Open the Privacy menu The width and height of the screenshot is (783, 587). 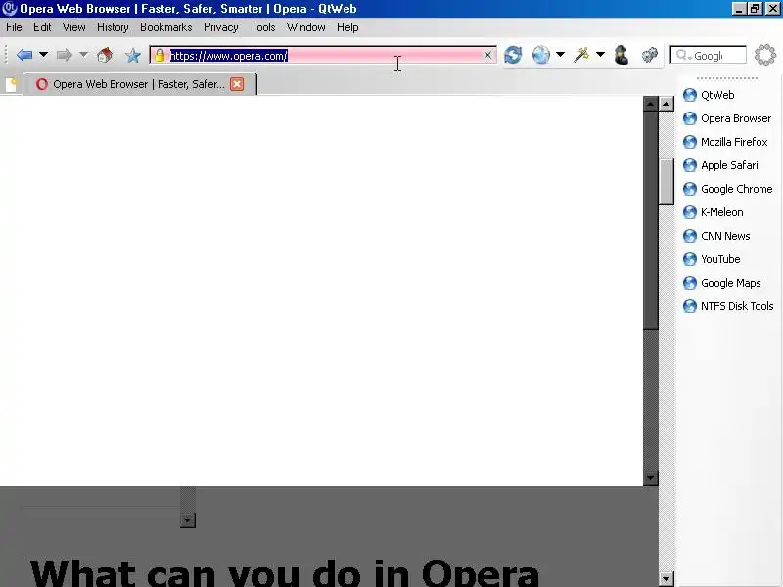coord(221,27)
